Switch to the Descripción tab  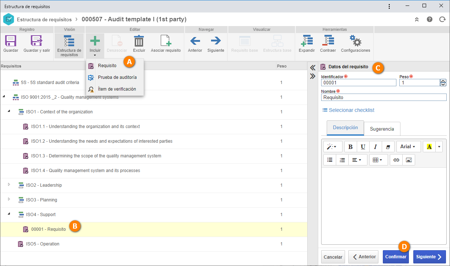(345, 128)
